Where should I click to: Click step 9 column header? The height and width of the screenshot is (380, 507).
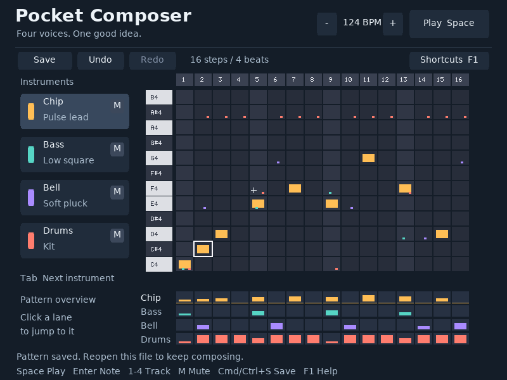tap(331, 80)
